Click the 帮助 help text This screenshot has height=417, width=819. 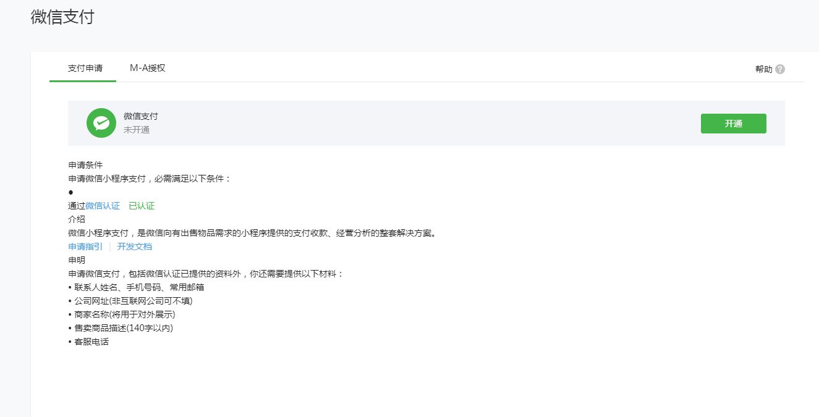[x=764, y=69]
